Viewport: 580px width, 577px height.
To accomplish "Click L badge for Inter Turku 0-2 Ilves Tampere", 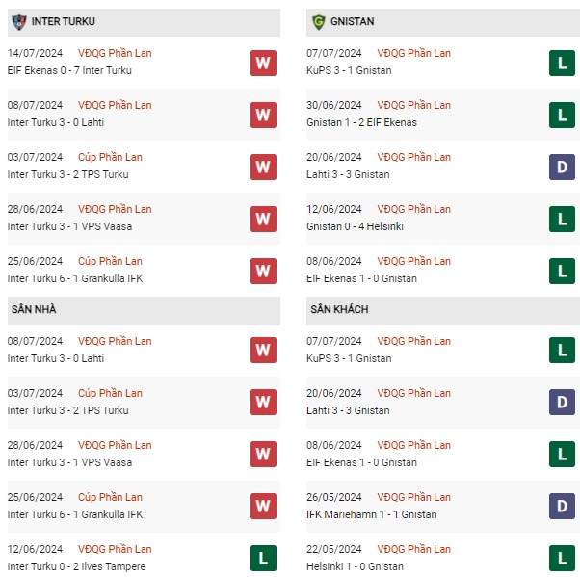I will [263, 558].
